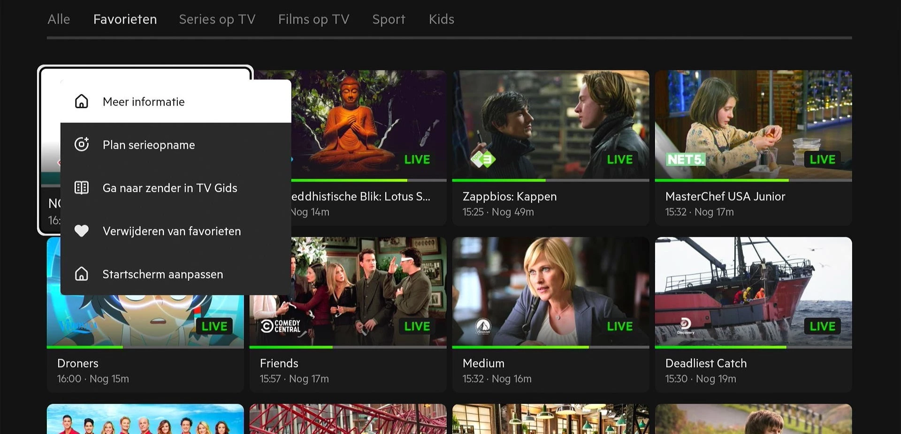Click the '16:00 · Nog 15m' time text
Screen dimensions: 901x434
pos(93,379)
